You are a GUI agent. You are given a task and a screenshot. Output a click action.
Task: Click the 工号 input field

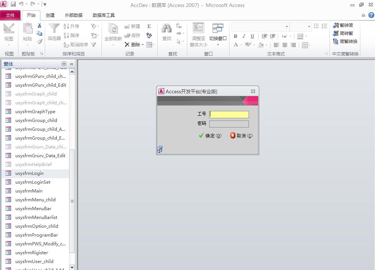[x=229, y=114]
